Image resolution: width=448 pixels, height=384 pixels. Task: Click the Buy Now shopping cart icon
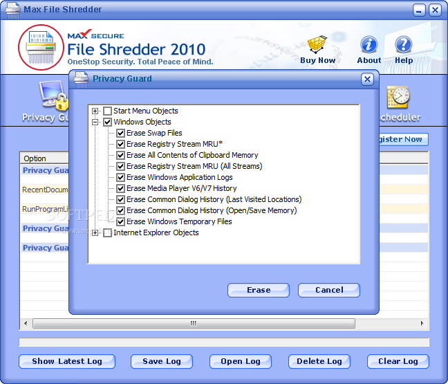317,44
